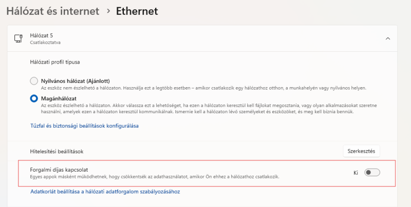411x207 pixels.
Task: Select Nyilvános hálózat (Ajánlott) radio button
Action: click(34, 81)
